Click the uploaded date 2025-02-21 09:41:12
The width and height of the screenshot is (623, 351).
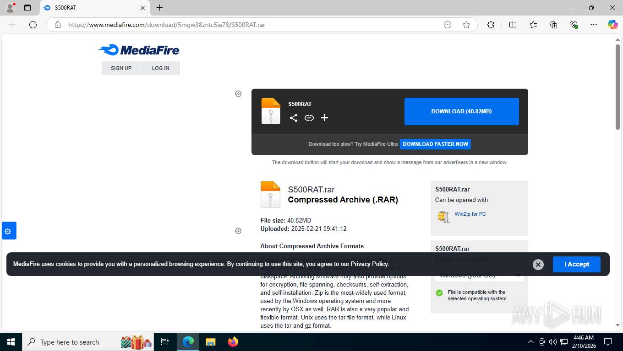click(x=319, y=229)
